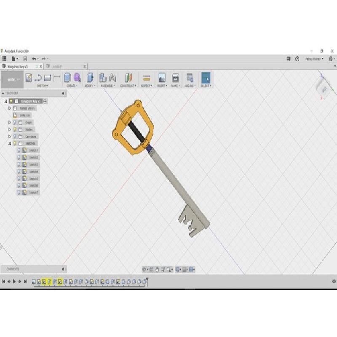
Task: Click the ViewCube in the corner
Action: coord(324,88)
